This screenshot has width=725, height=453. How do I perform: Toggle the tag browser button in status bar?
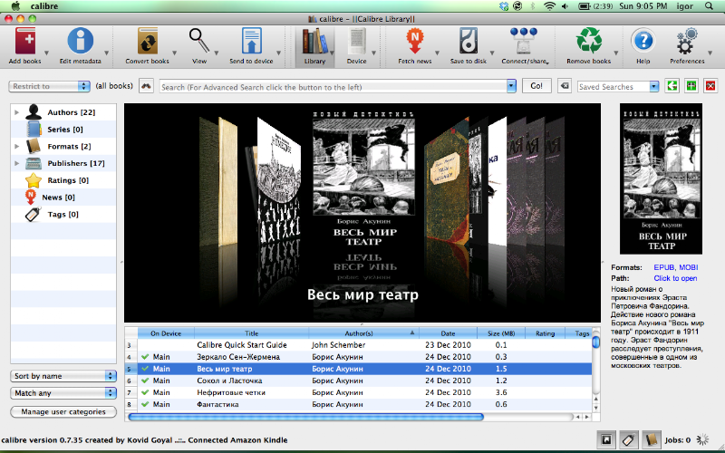click(x=628, y=439)
